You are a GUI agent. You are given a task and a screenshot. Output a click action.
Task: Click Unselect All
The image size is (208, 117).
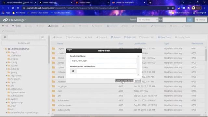click(146, 37)
